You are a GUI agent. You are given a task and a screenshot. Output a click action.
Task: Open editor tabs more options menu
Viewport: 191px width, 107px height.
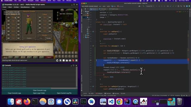coord(188,9)
